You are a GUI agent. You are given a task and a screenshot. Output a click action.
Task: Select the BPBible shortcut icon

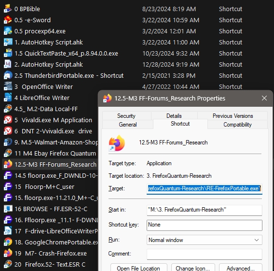click(x=8, y=9)
